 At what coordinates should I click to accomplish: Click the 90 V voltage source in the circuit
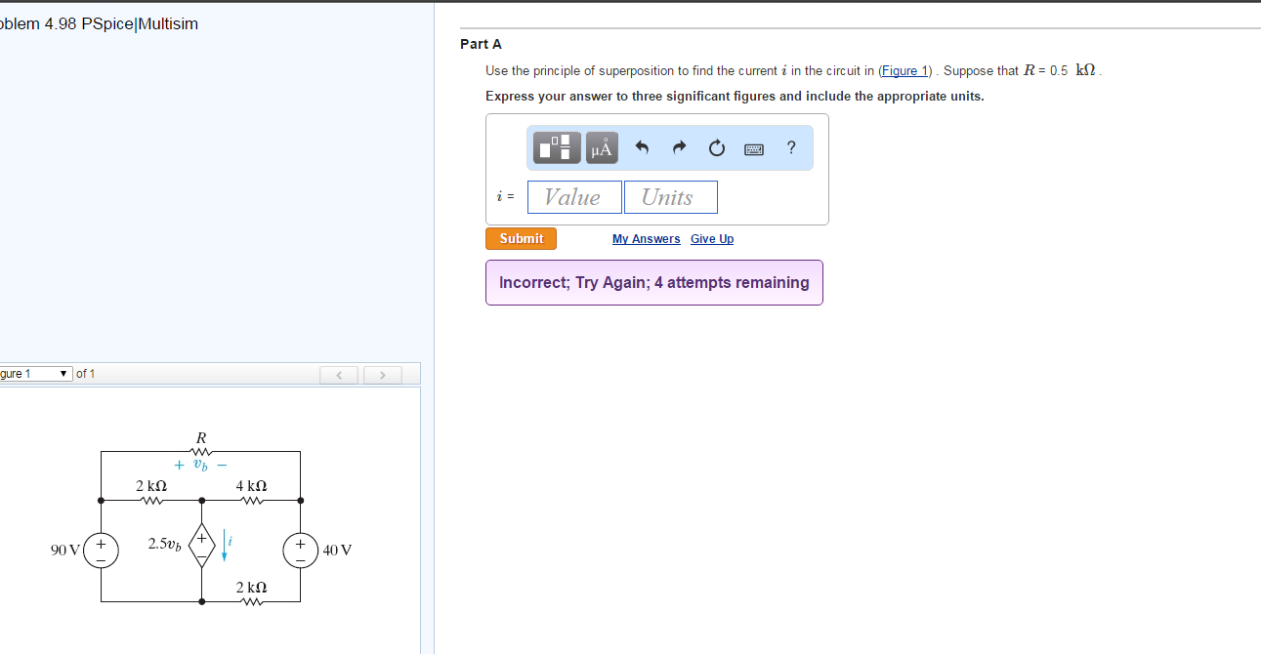101,550
